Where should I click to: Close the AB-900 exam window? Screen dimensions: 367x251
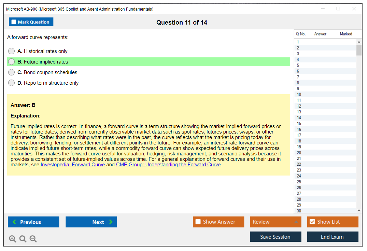point(354,9)
